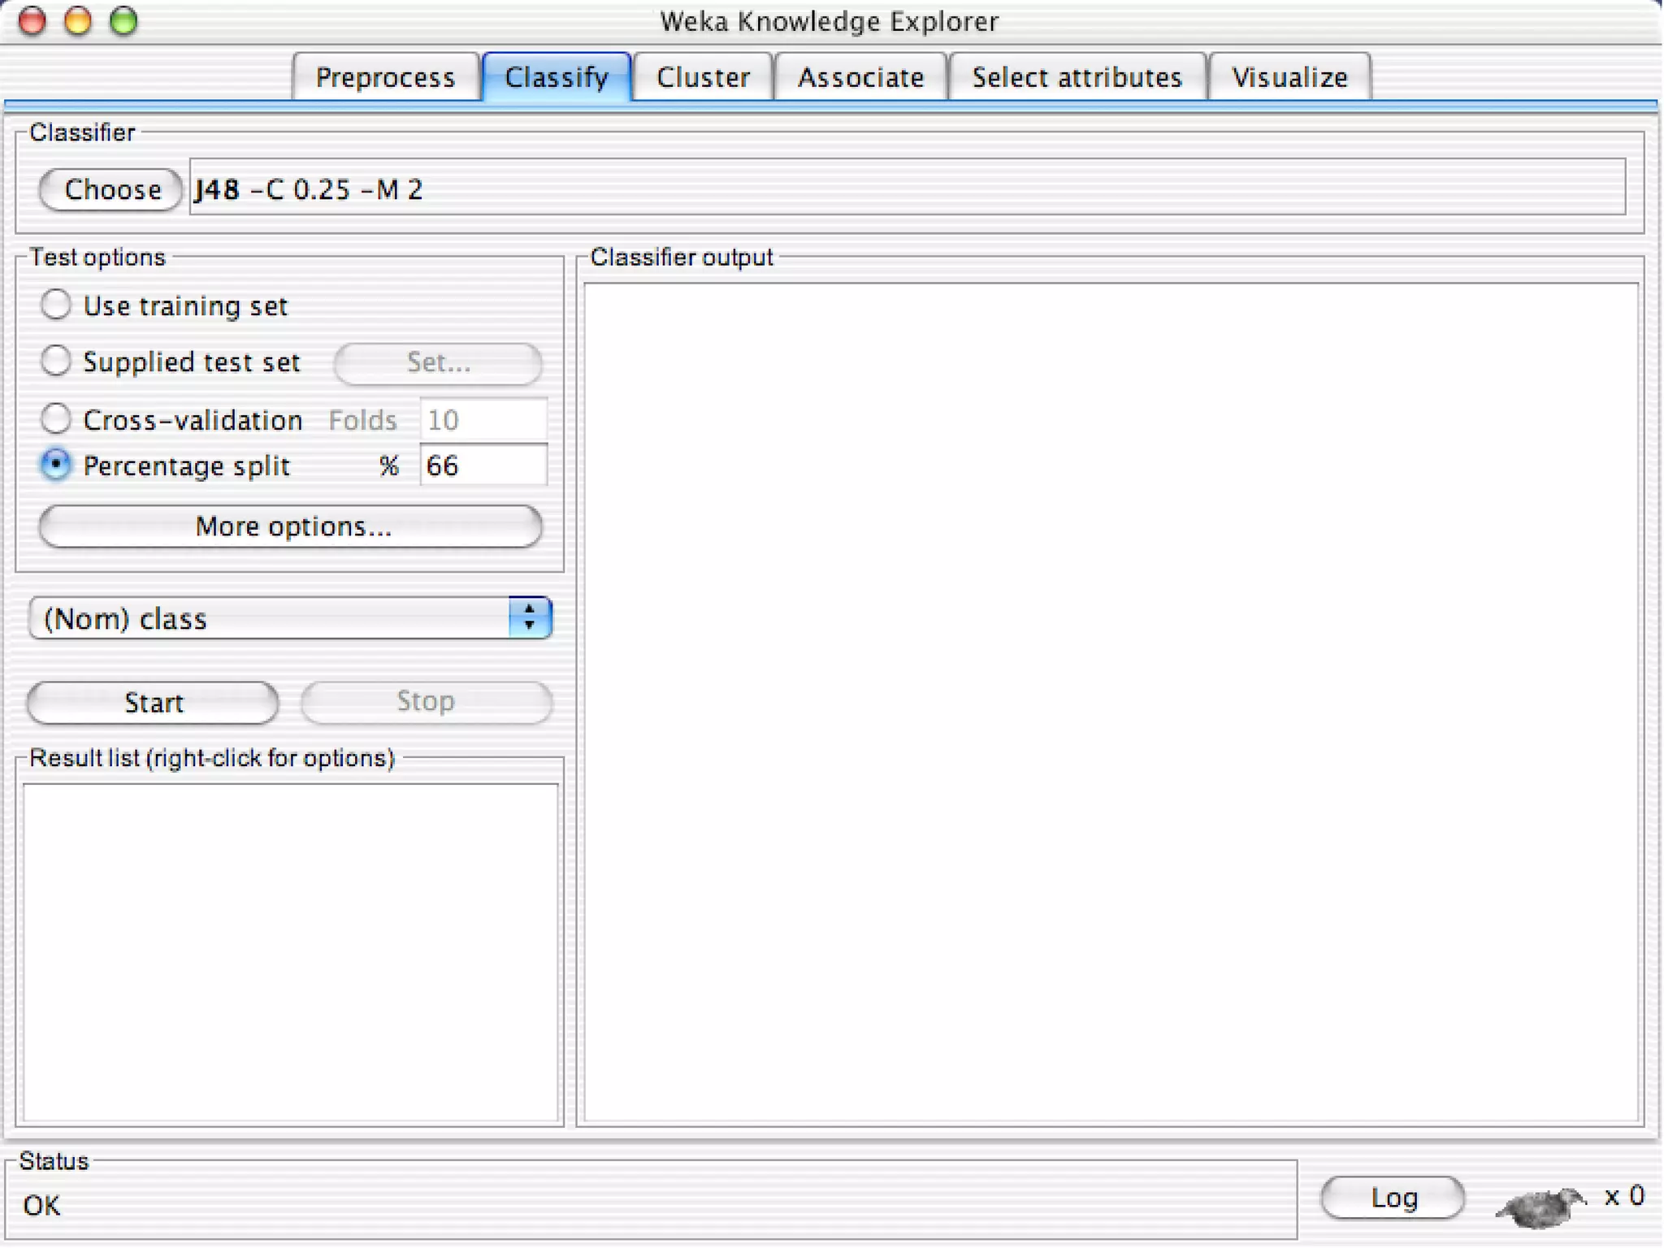Open the Log window
Screen dimensions: 1664x1248
1393,1198
